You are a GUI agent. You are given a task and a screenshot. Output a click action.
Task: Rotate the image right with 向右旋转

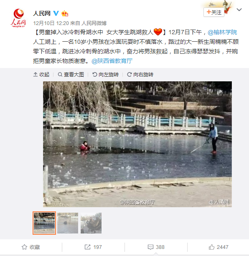[140, 75]
